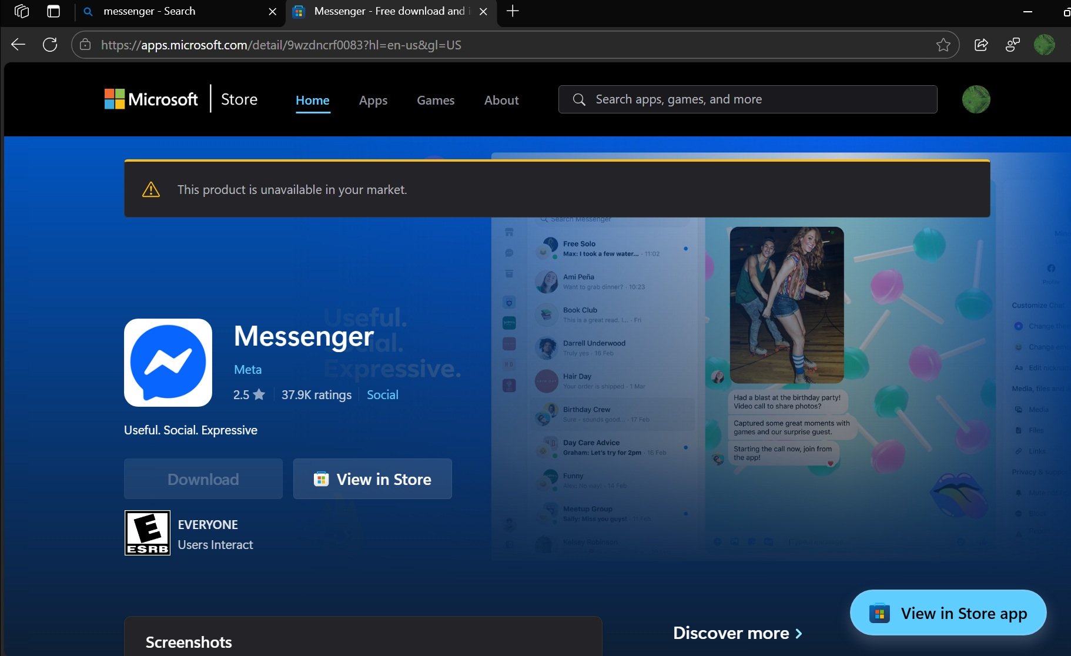
Task: Open a new browser tab
Action: click(511, 11)
